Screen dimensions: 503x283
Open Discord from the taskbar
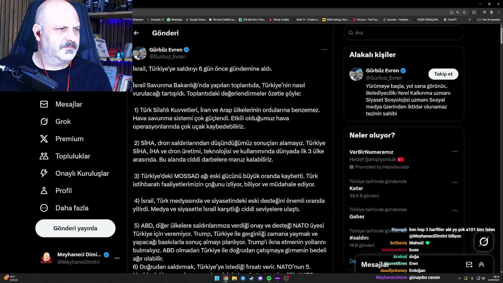[260, 278]
